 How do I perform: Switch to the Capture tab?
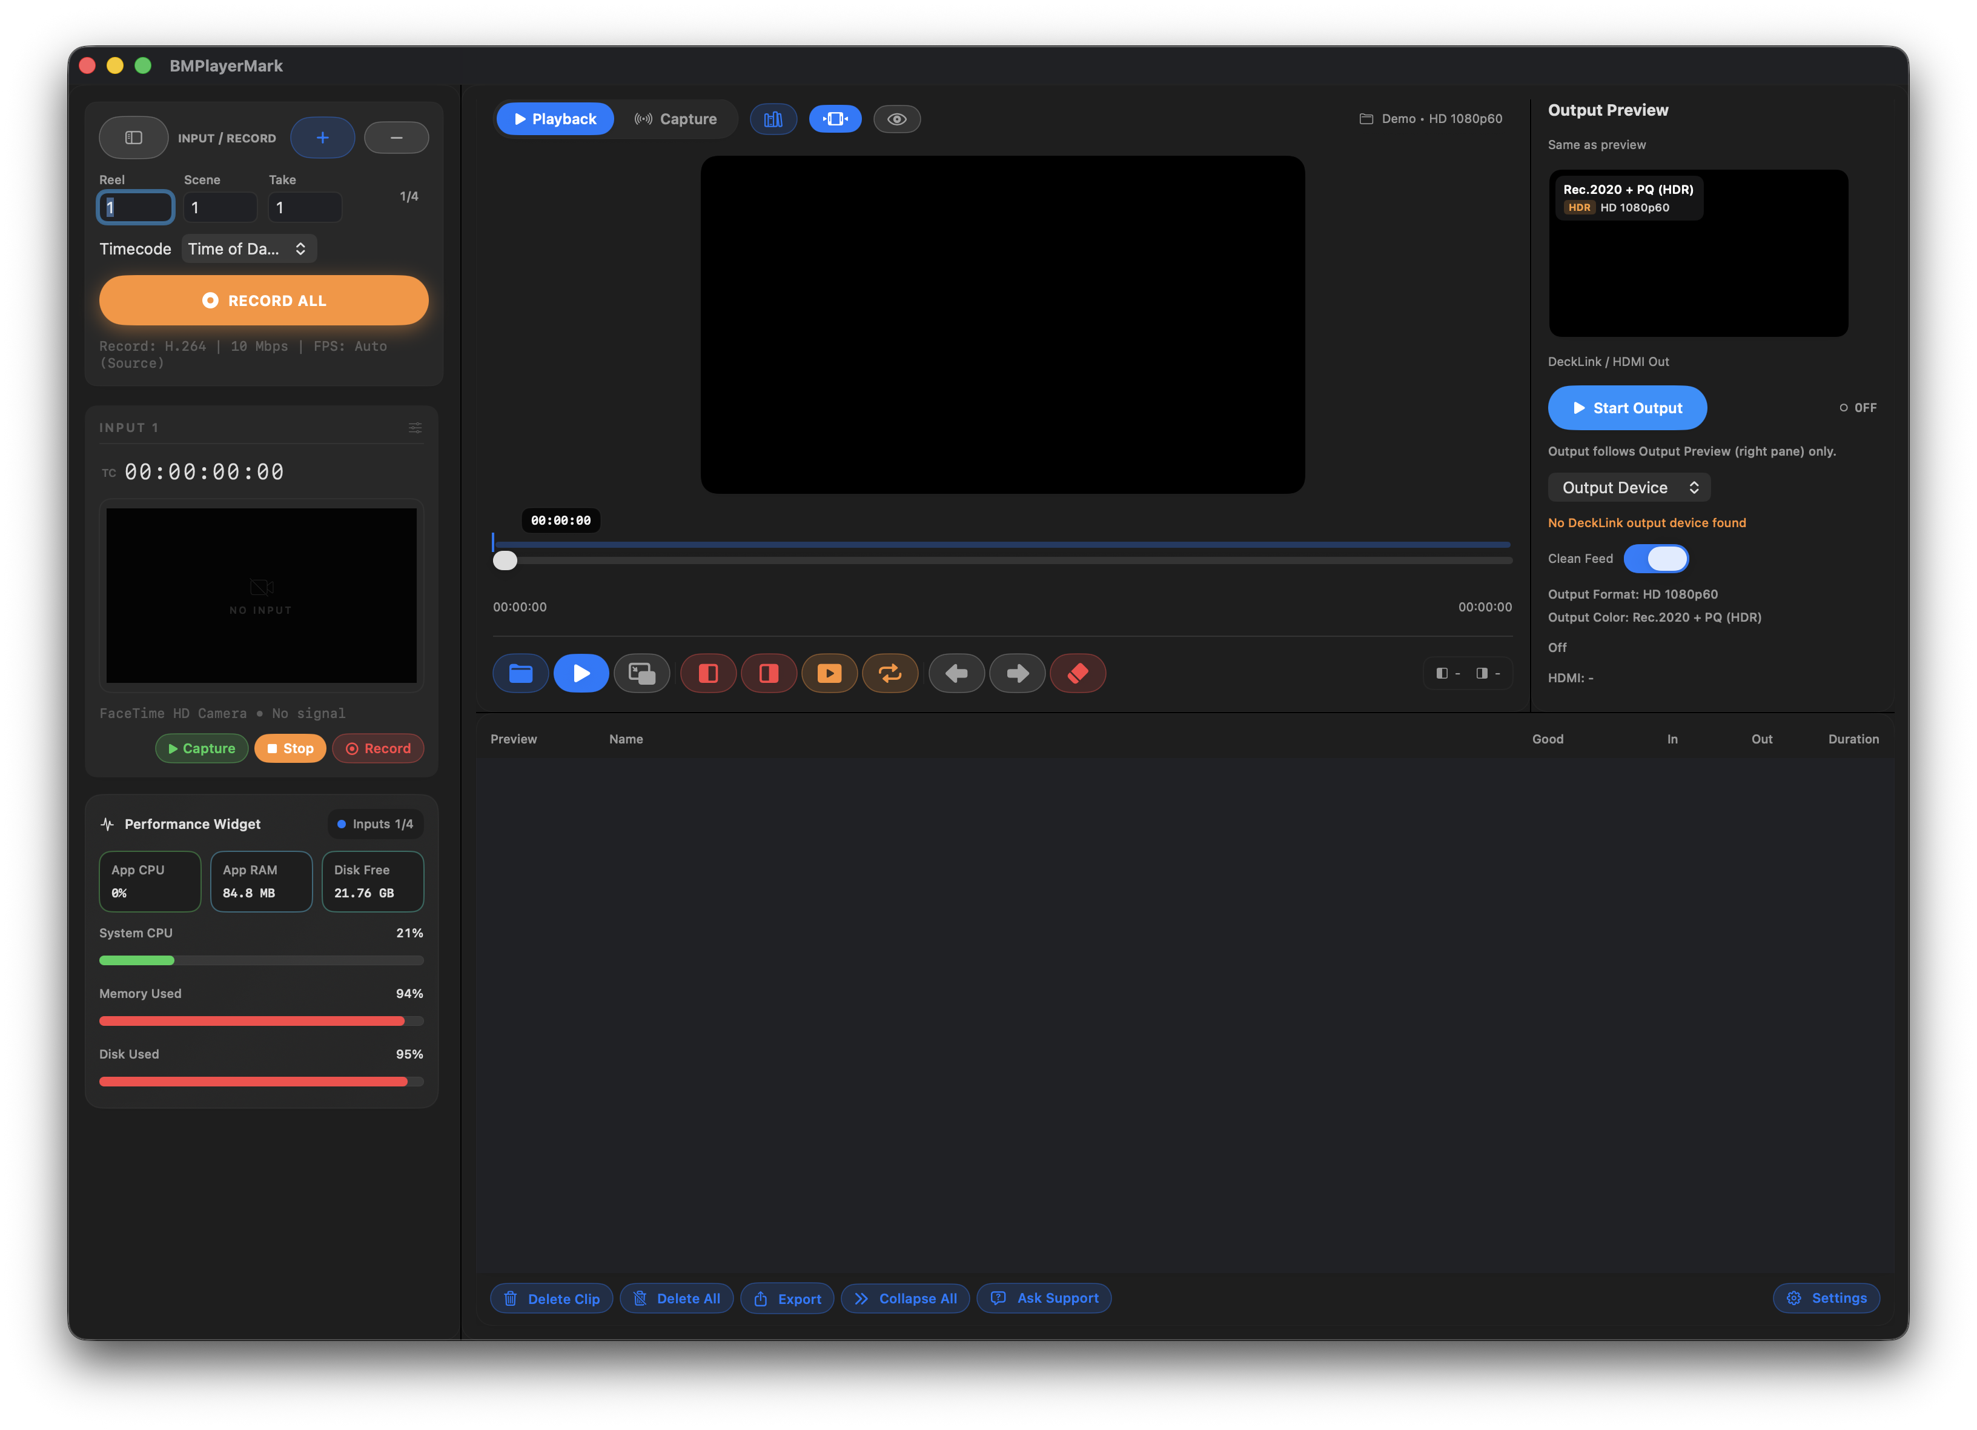[675, 119]
